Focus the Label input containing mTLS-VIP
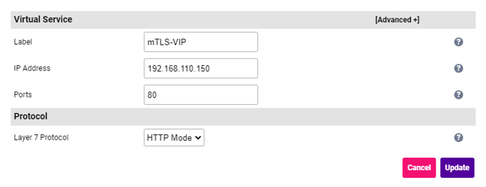This screenshot has height=187, width=486. [201, 42]
